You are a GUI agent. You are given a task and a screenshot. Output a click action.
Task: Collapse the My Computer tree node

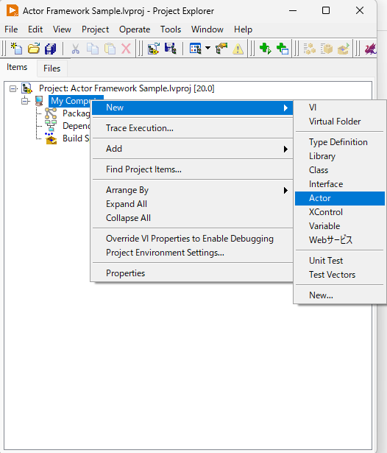[x=26, y=101]
